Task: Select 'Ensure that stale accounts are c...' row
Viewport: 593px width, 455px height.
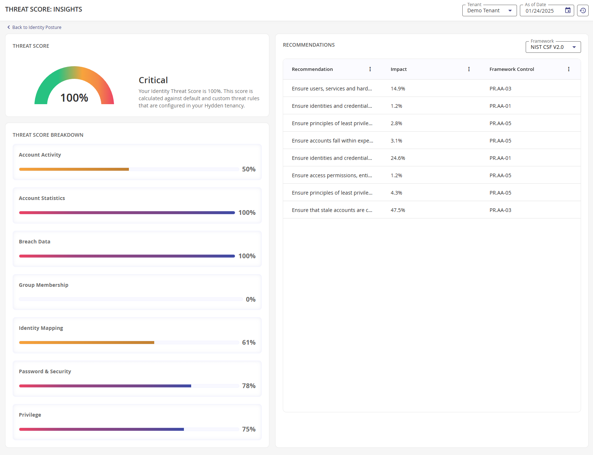Action: (x=432, y=210)
